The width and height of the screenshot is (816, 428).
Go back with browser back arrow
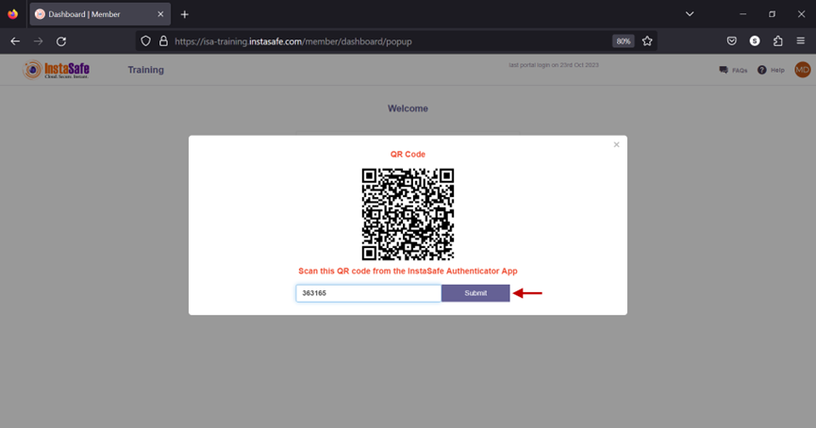(15, 41)
